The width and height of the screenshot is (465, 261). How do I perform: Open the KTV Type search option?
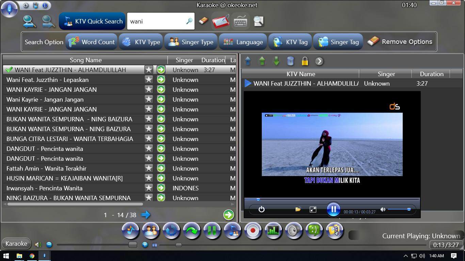click(141, 42)
